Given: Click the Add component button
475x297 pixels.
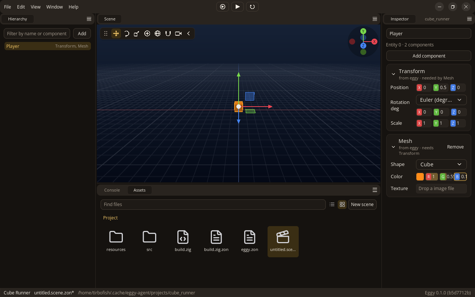Looking at the screenshot, I should pos(429,56).
